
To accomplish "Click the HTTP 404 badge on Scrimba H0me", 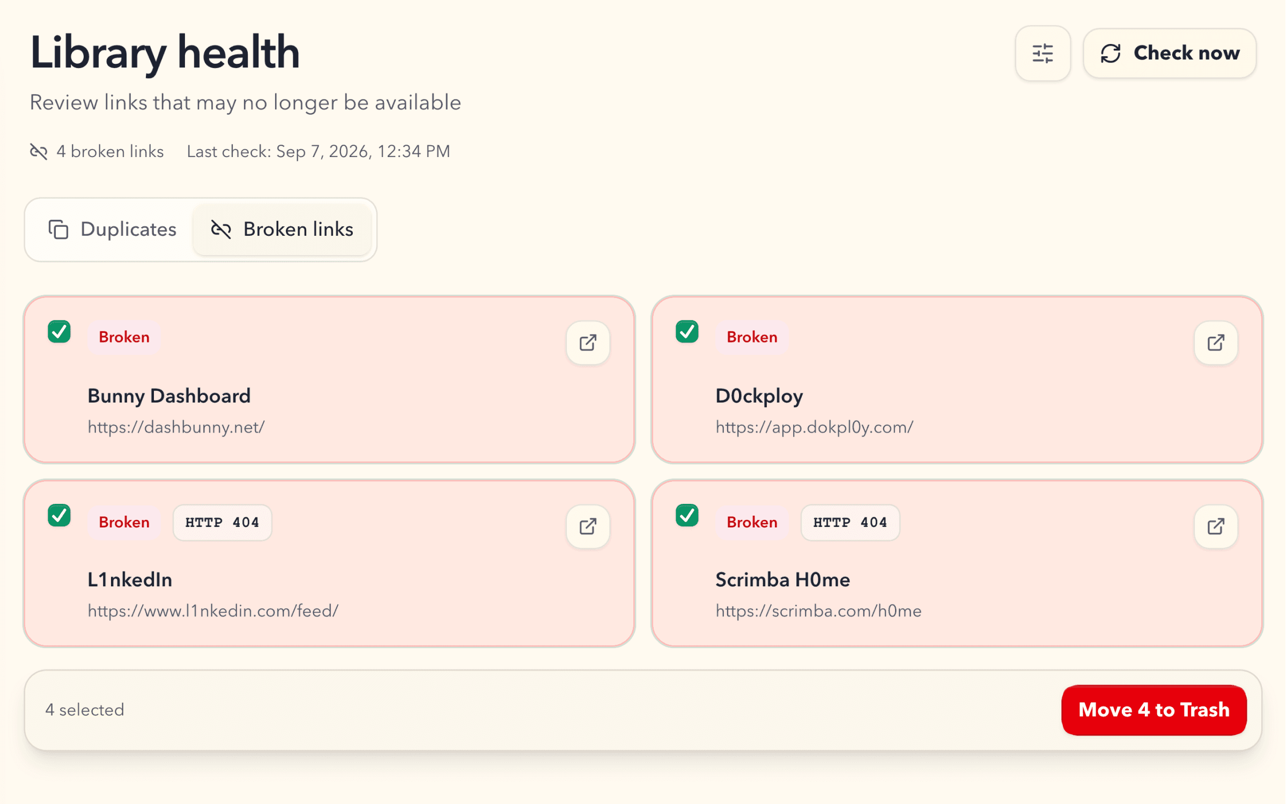I will 850,523.
